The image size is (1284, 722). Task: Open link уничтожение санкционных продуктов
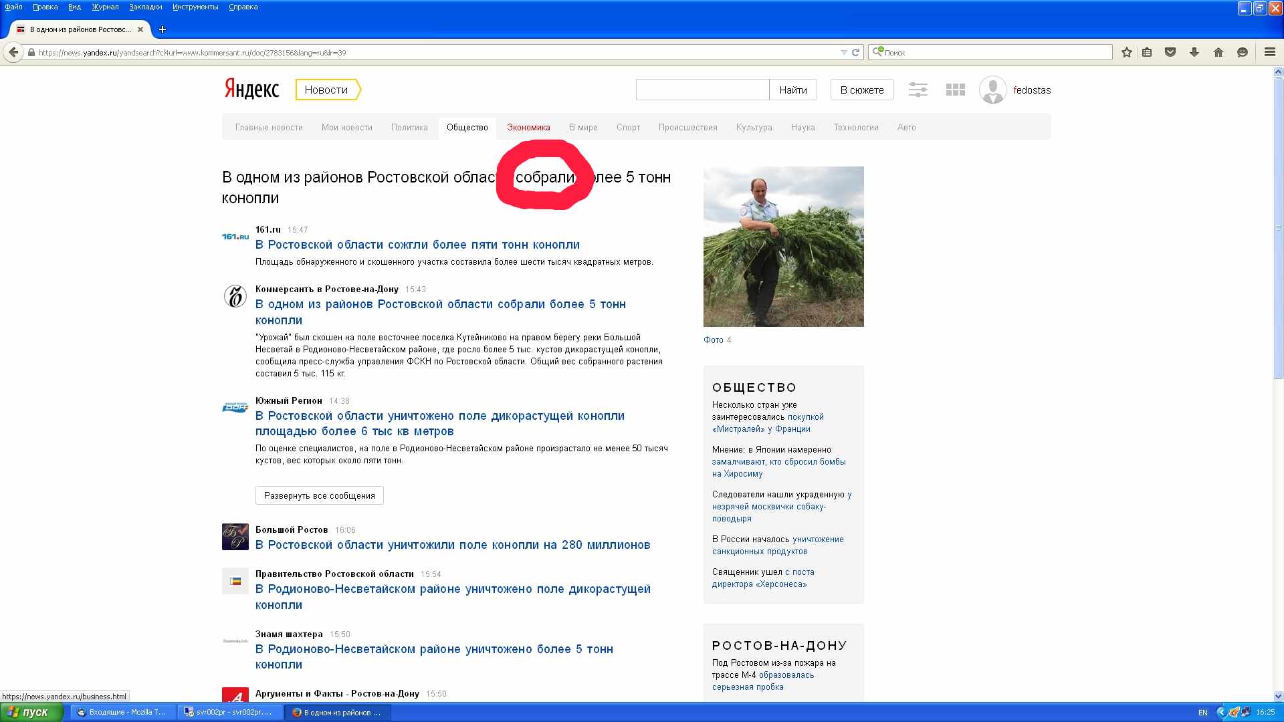click(x=778, y=546)
